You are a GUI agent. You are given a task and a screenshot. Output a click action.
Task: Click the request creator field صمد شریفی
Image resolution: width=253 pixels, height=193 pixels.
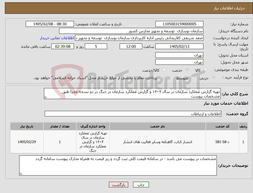click(x=139, y=38)
